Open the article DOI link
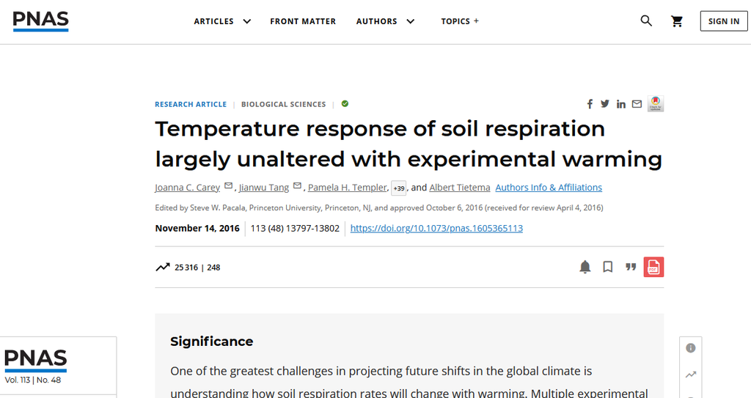 436,228
